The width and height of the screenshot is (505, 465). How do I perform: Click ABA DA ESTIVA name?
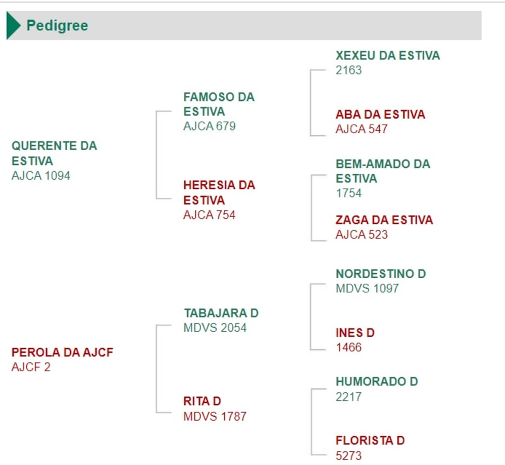(x=380, y=115)
